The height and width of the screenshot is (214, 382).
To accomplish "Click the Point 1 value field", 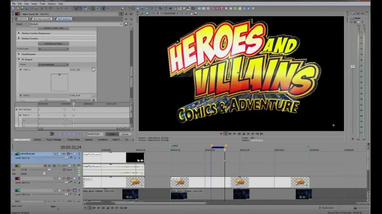I will (80, 70).
